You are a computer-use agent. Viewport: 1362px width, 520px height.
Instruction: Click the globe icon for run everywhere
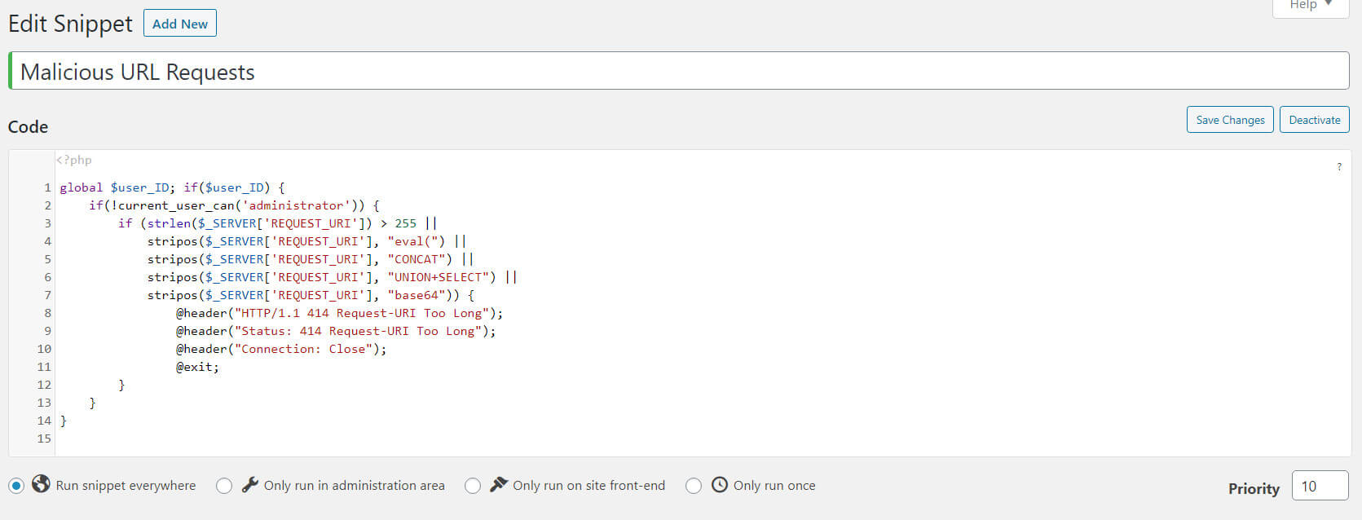click(x=41, y=484)
